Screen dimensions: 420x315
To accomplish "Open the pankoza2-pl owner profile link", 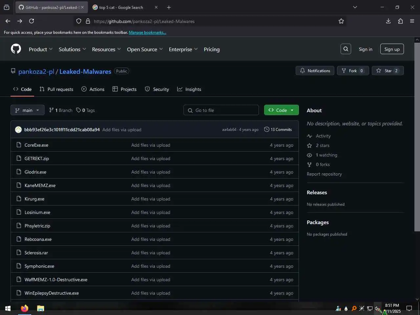I will pyautogui.click(x=36, y=72).
